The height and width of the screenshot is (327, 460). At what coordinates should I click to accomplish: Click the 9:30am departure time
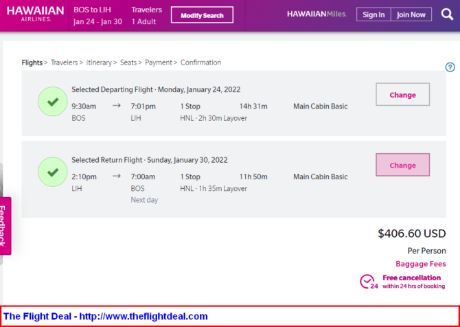pos(84,106)
